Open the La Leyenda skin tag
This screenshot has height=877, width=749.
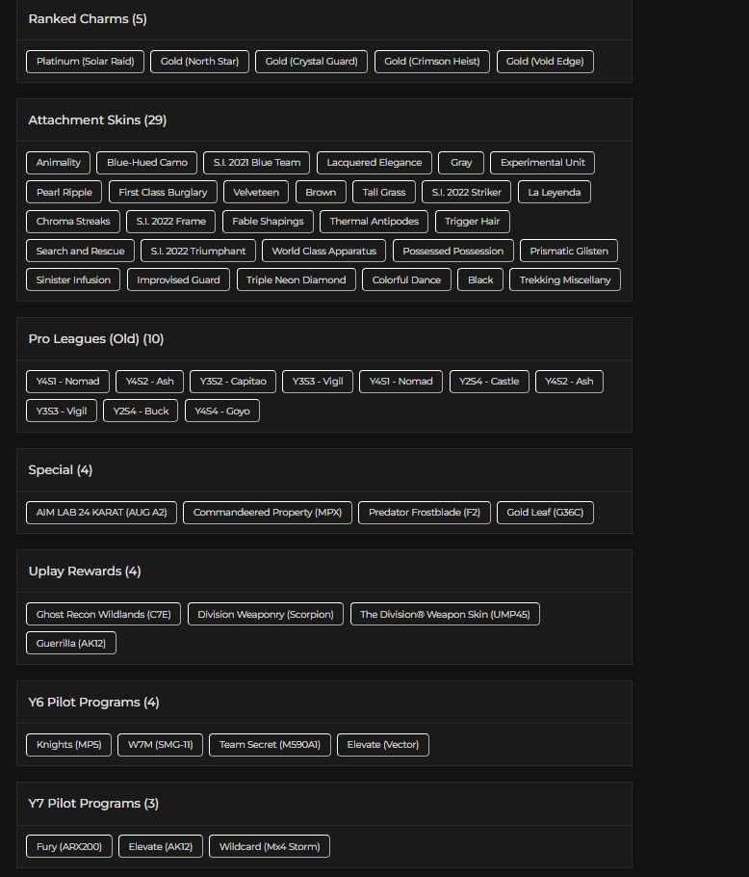coord(555,193)
